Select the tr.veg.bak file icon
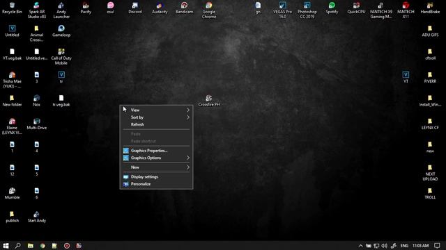This screenshot has width=446, height=250. click(x=61, y=101)
